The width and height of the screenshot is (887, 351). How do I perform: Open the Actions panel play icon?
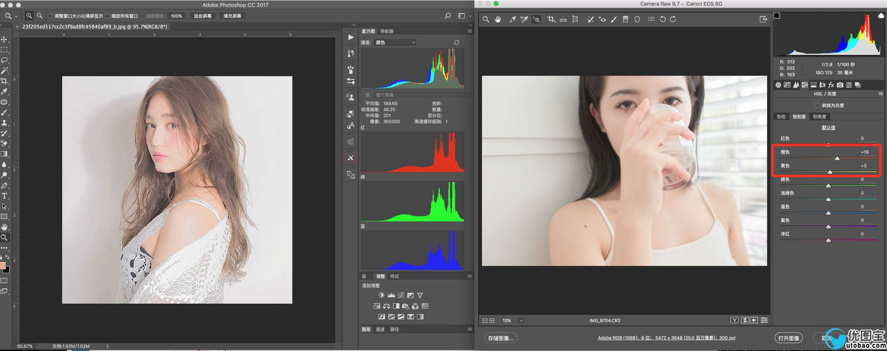pyautogui.click(x=351, y=37)
